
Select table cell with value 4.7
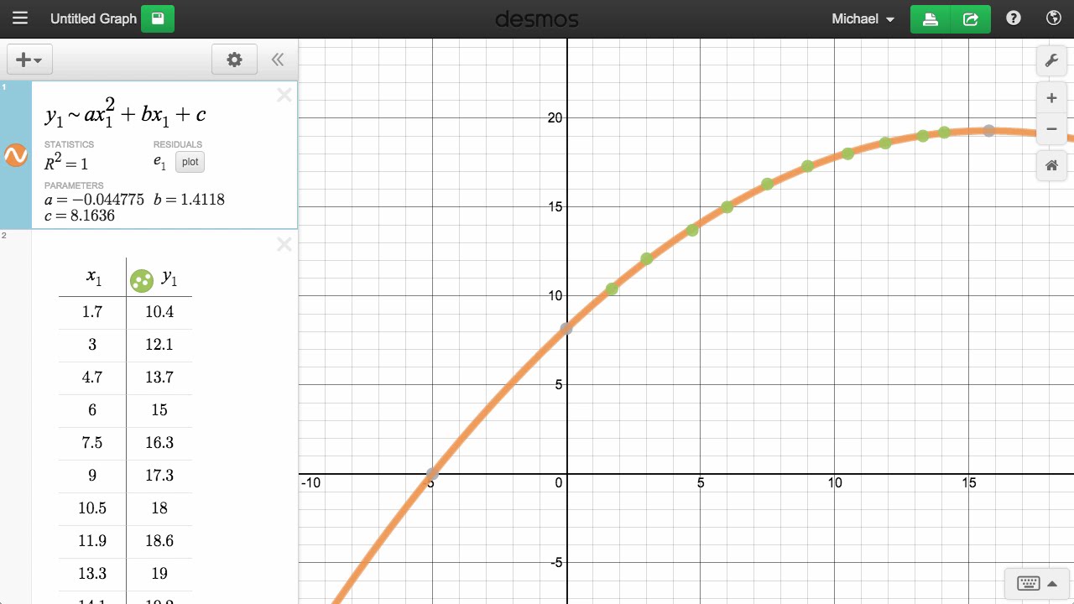coord(92,377)
